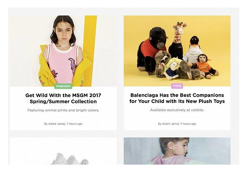Click the green FASHION category tag
Image resolution: width=248 pixels, height=169 pixels.
pyautogui.click(x=63, y=86)
